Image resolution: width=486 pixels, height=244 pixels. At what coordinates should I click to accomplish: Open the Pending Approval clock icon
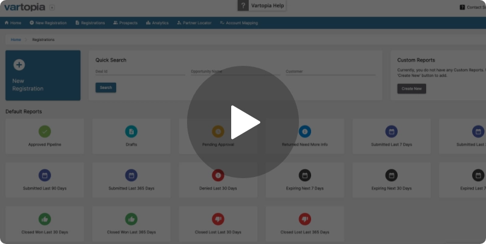click(218, 132)
